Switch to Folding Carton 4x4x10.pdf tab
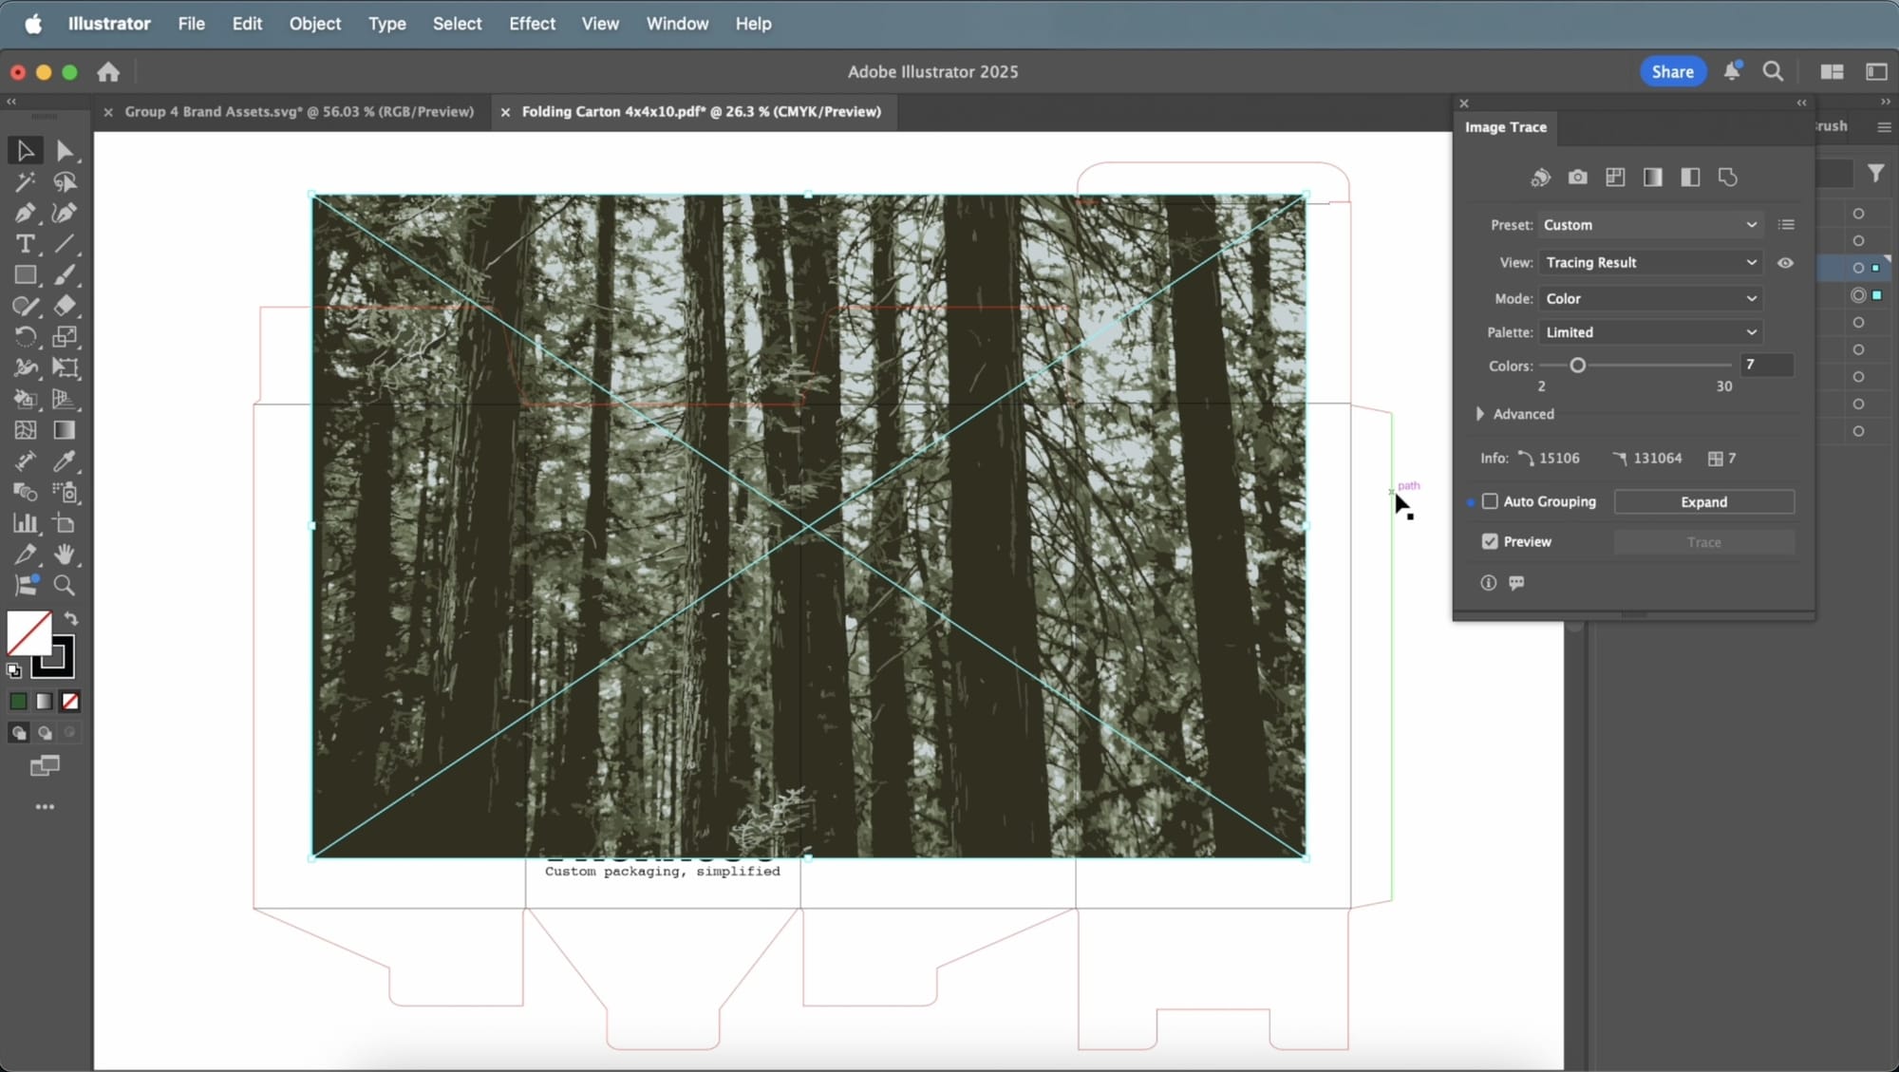 pyautogui.click(x=701, y=112)
